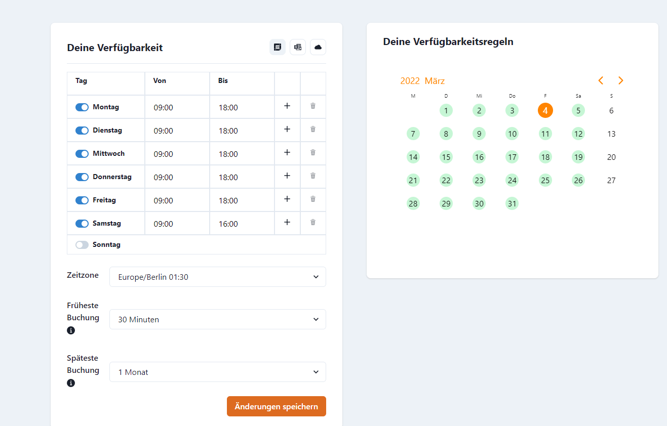Delete the Dienstag time slot
The image size is (667, 426).
[x=313, y=130]
